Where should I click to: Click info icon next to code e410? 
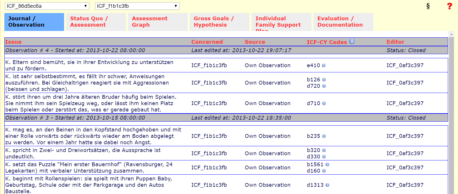pyautogui.click(x=324, y=65)
